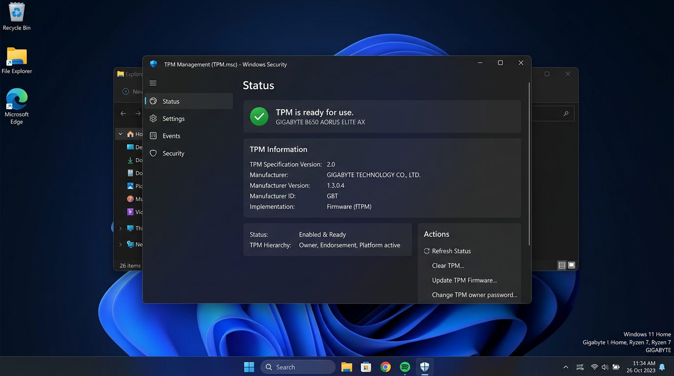Click the Refresh Status circular arrow icon
Viewport: 674px width, 376px height.
point(426,251)
